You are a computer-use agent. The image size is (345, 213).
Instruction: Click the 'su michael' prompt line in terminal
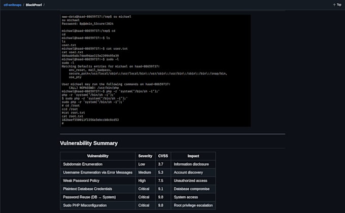coord(96,17)
